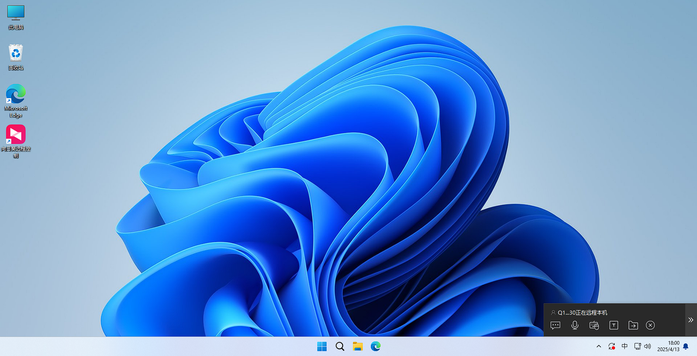End remote session with circled X icon
The width and height of the screenshot is (697, 356).
tap(650, 325)
